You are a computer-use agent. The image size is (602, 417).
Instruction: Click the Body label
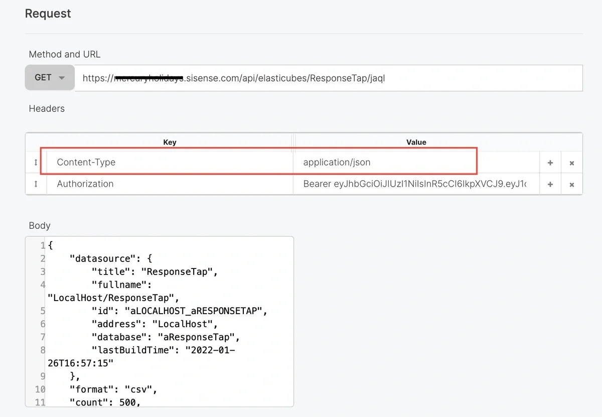pyautogui.click(x=40, y=226)
